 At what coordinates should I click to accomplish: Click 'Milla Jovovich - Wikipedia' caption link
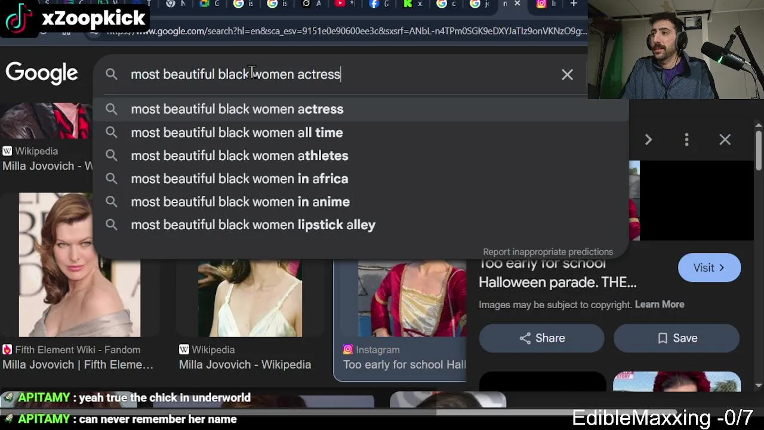(x=245, y=365)
